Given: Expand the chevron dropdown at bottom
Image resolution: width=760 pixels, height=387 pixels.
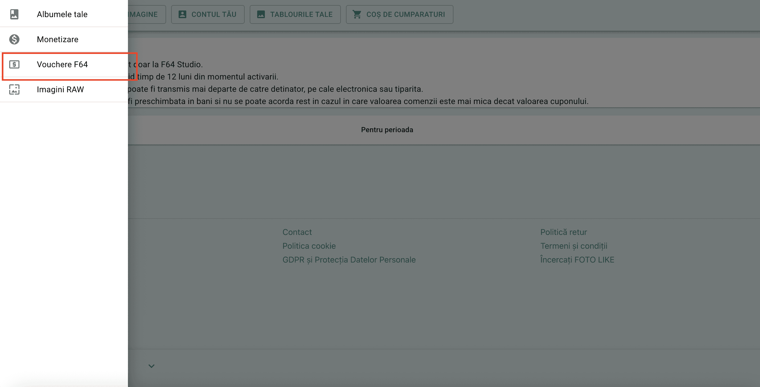Looking at the screenshot, I should (x=151, y=366).
